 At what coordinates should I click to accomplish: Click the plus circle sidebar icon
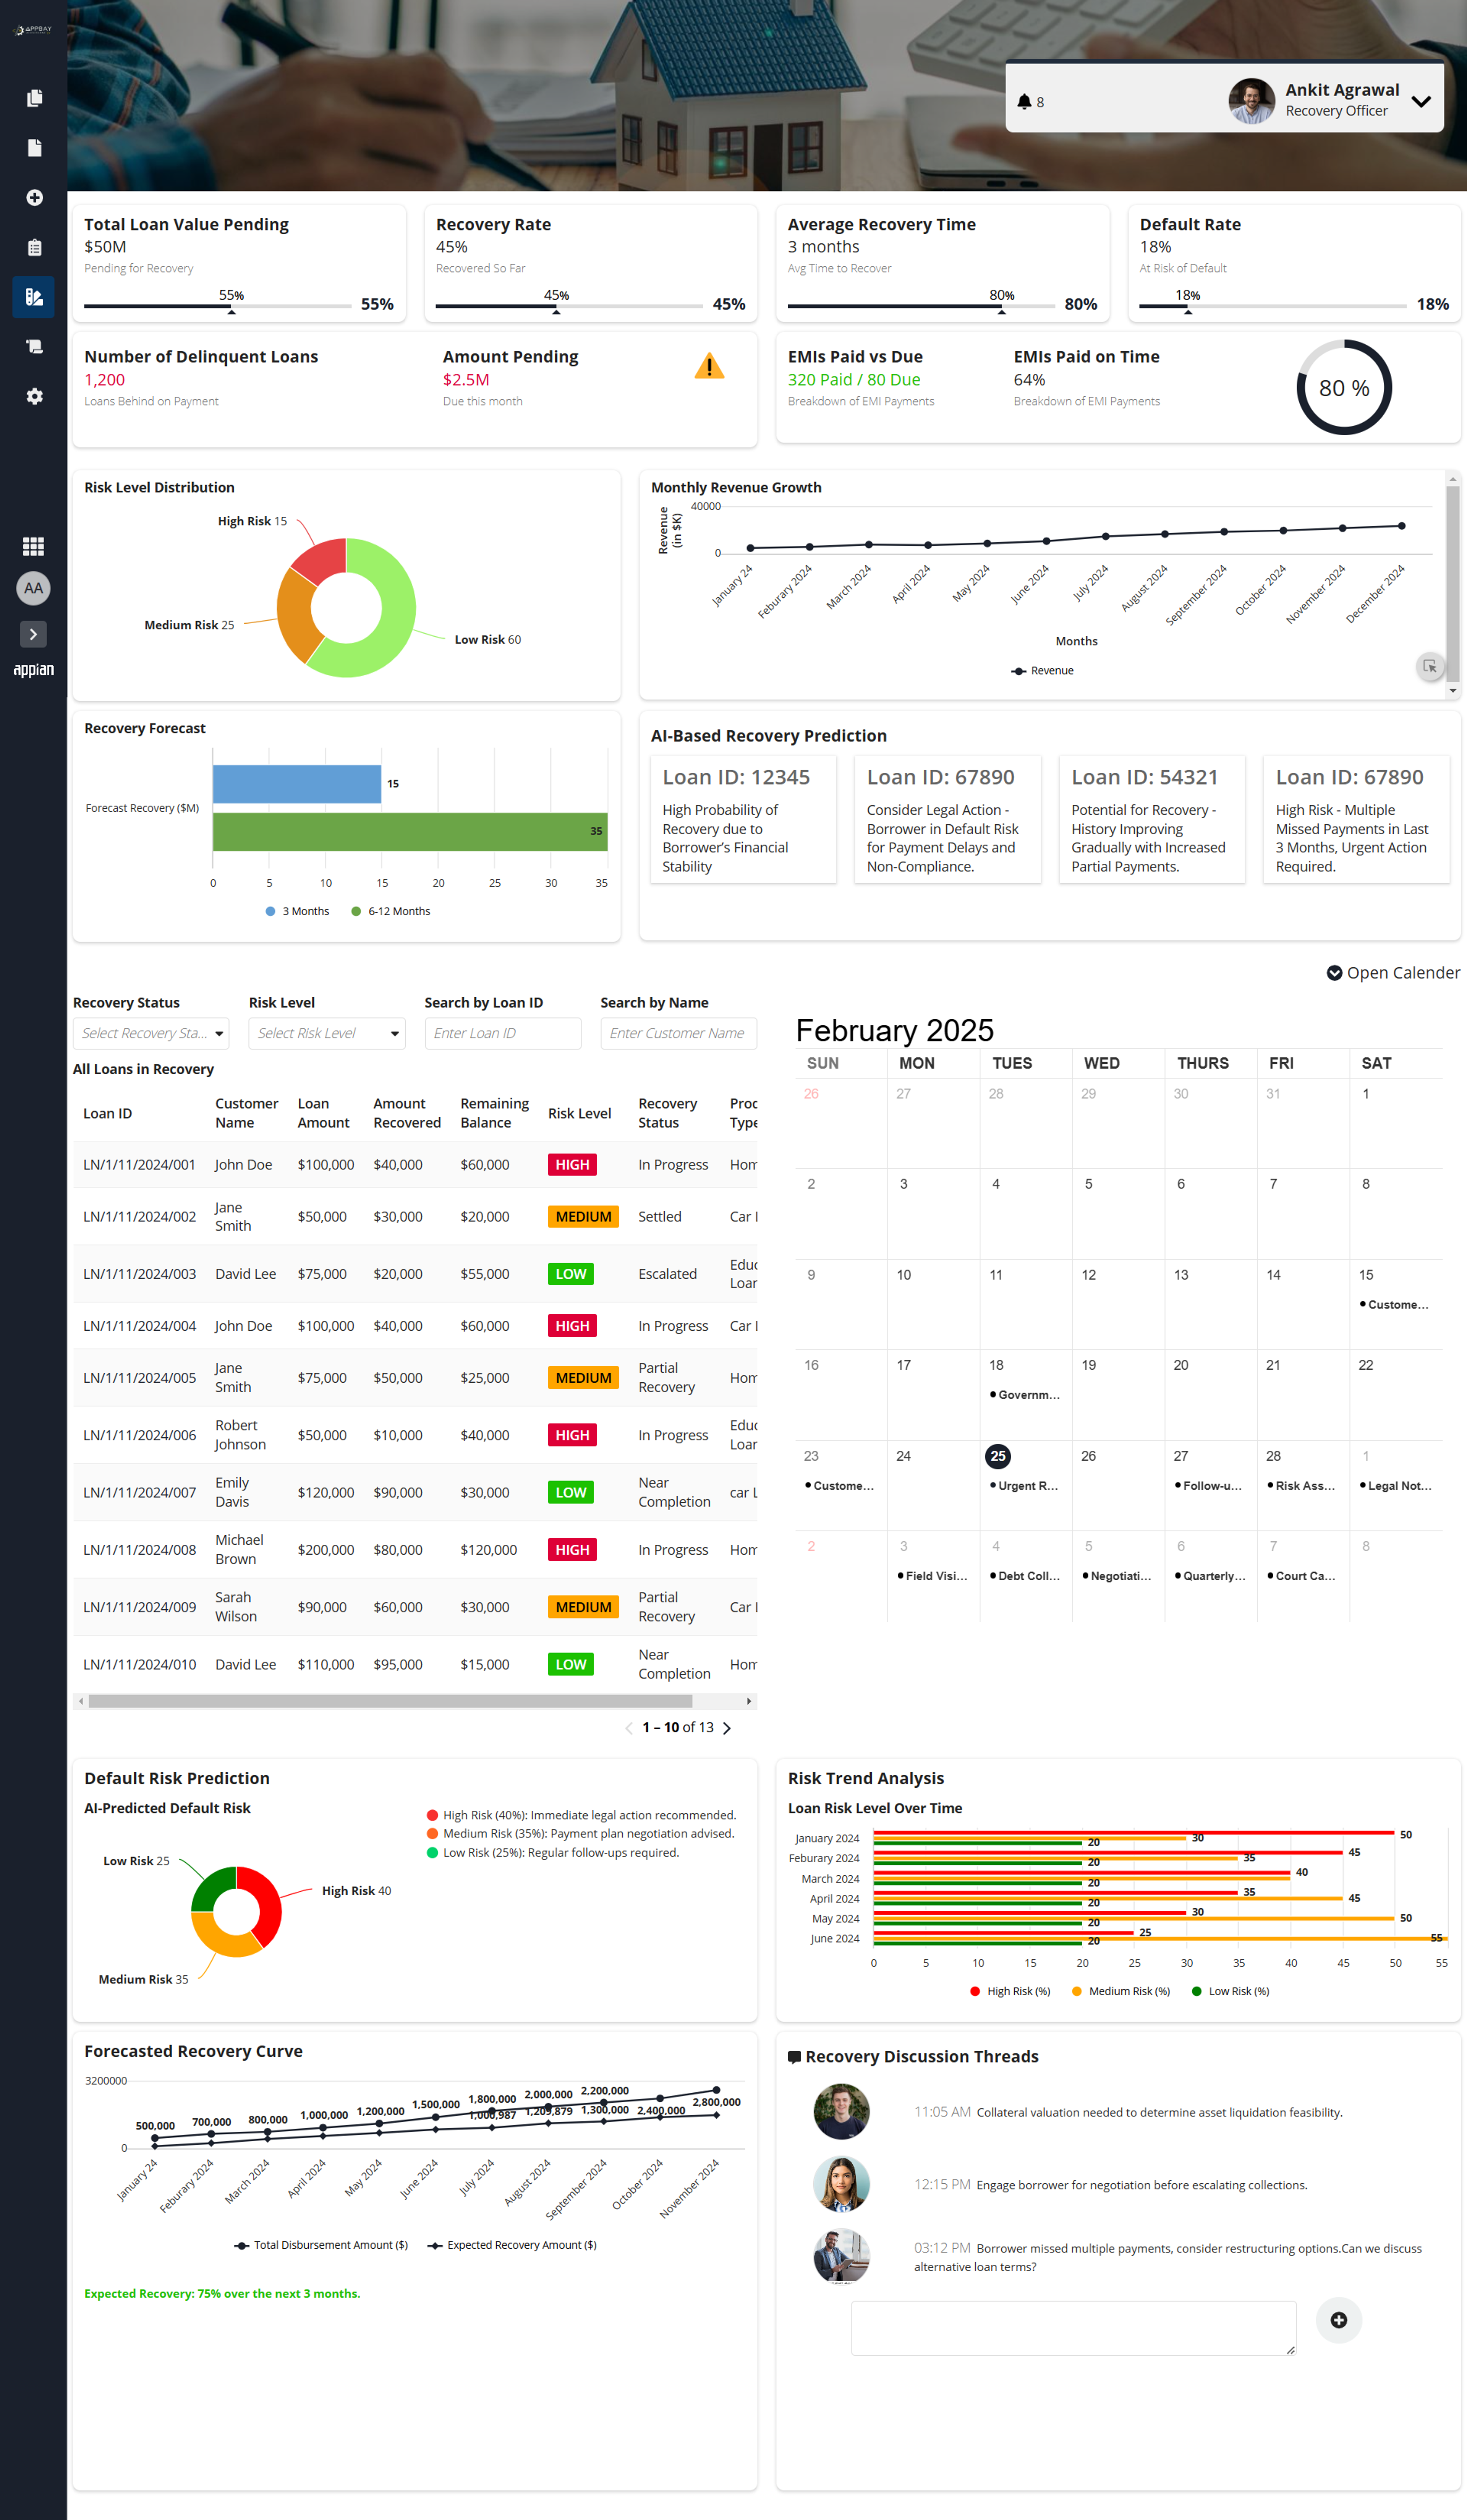pyautogui.click(x=34, y=198)
